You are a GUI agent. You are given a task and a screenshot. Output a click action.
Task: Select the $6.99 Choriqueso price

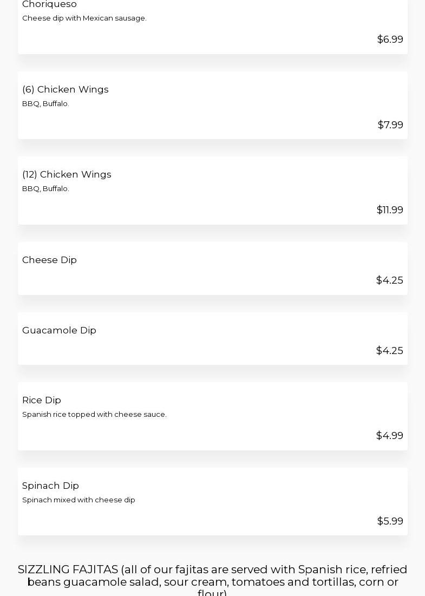tap(390, 40)
